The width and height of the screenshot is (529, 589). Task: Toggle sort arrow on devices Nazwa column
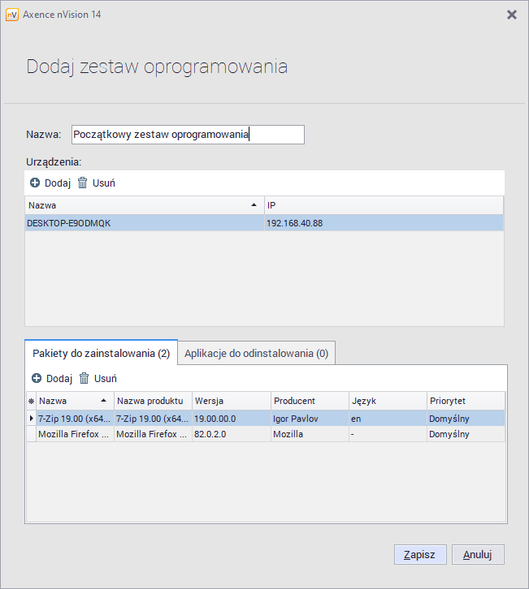click(x=254, y=205)
